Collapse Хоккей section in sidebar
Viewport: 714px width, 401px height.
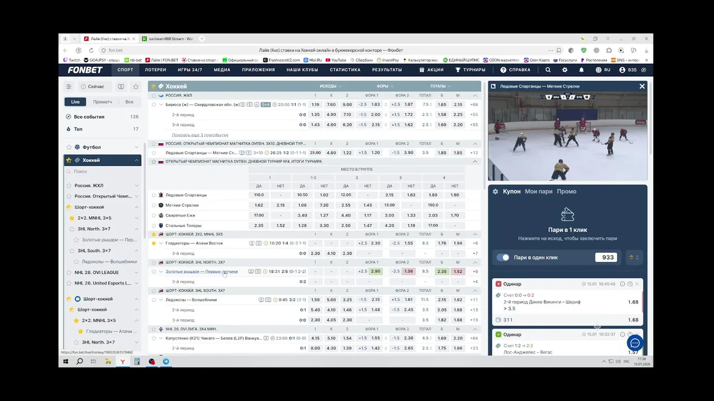point(136,160)
